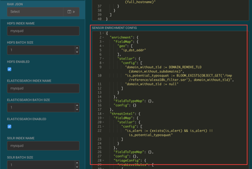This screenshot has height=169, width=252.
Task: Collapse the "stellar" fold at line 20
Action: (103, 122)
